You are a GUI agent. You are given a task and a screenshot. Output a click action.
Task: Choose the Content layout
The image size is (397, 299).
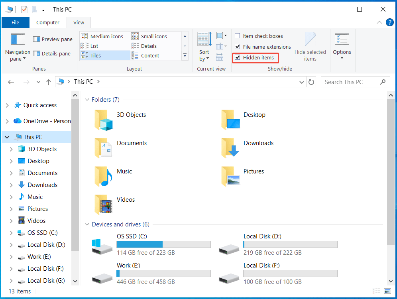[x=145, y=56]
